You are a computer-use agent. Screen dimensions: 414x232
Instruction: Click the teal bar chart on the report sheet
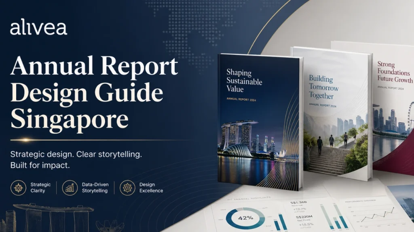tap(334, 216)
